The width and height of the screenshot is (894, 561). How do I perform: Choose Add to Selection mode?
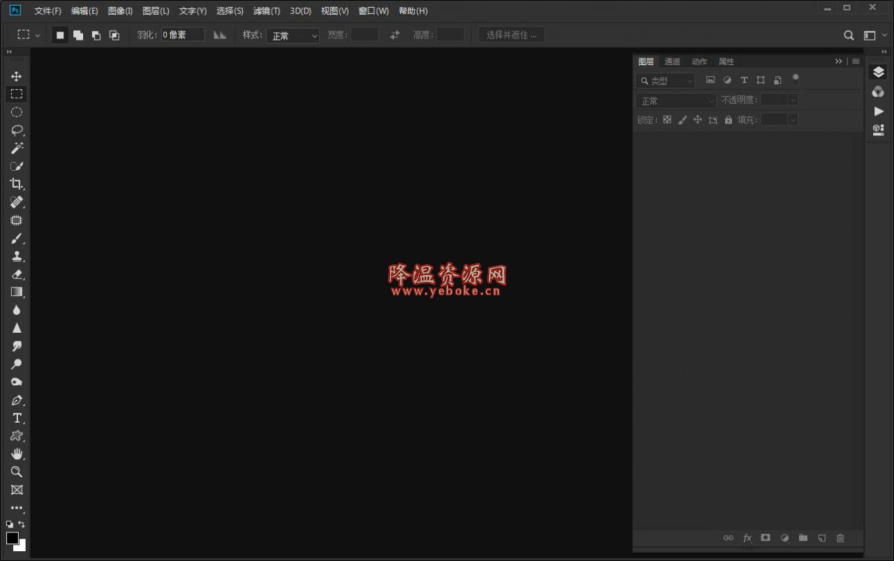78,35
